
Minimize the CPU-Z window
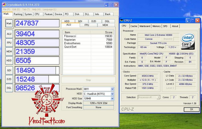188,20
